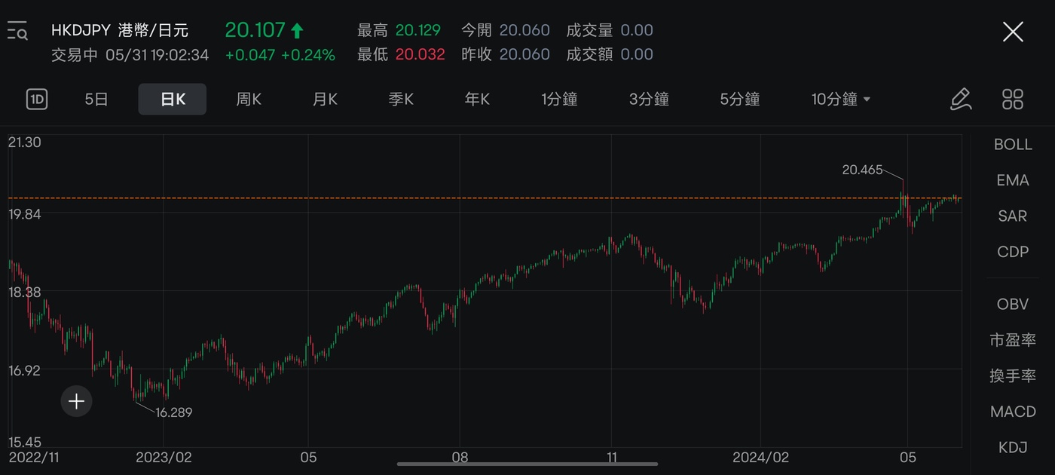1055x475 pixels.
Task: Enable the MACD indicator
Action: click(1013, 412)
